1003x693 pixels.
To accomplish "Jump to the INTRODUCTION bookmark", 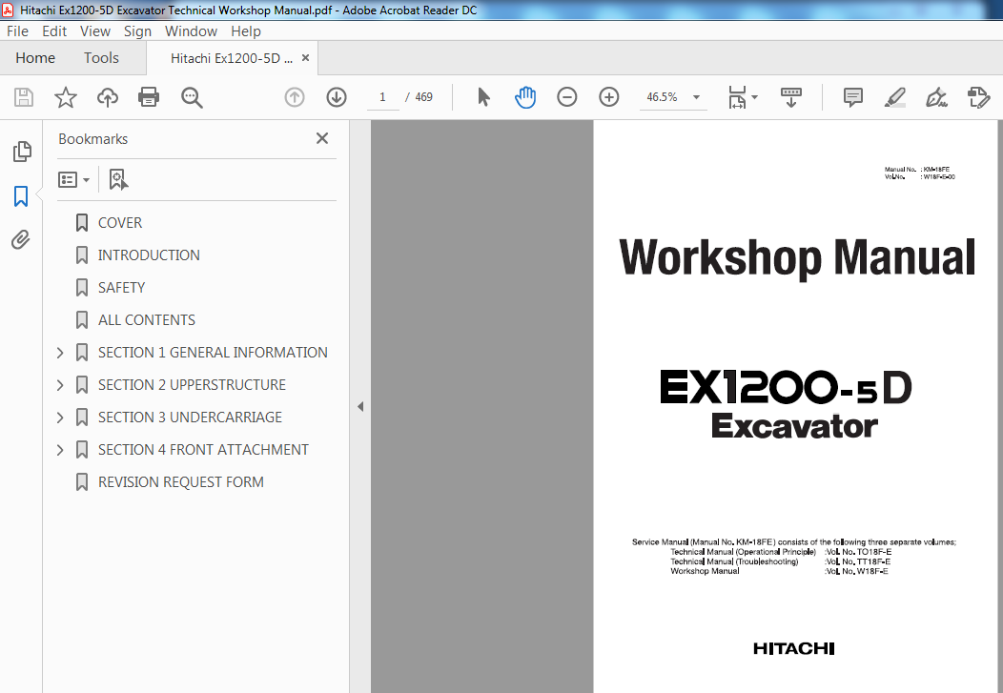I will pos(149,255).
